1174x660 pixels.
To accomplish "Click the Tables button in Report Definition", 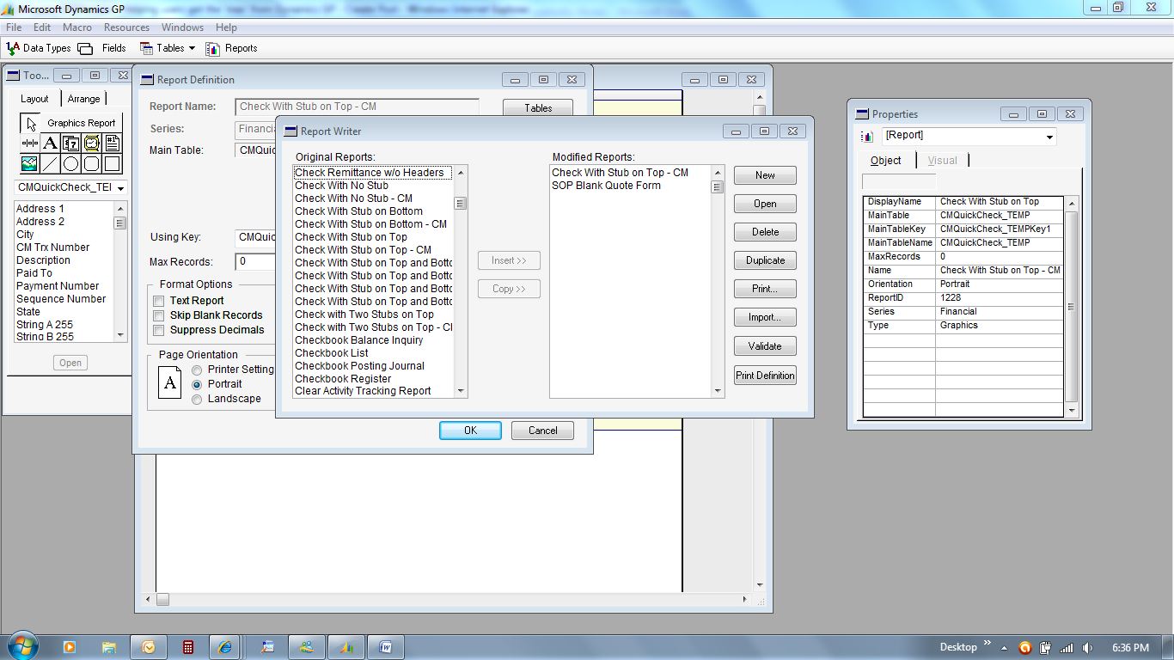I will point(538,108).
